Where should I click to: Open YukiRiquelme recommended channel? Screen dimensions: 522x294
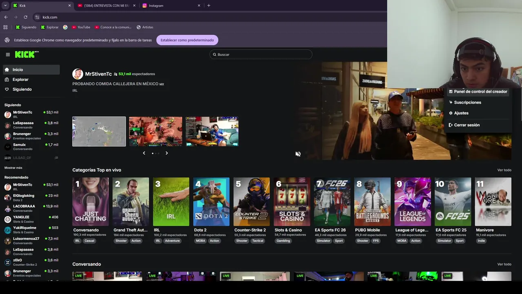point(31,230)
